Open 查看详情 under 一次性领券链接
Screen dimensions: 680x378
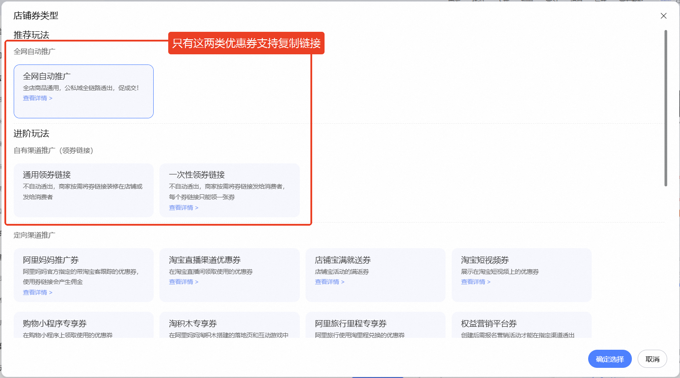pyautogui.click(x=183, y=208)
